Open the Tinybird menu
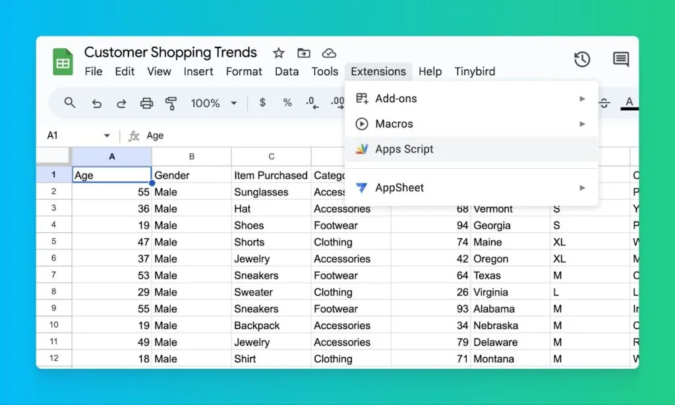 coord(475,71)
